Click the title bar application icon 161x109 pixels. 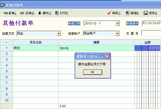pos(3,5)
